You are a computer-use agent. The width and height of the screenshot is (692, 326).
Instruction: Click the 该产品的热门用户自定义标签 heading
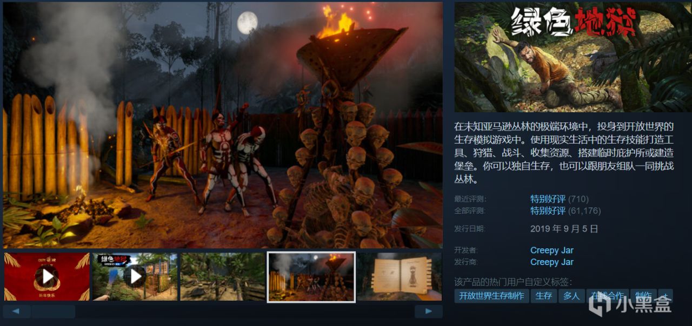[x=513, y=282]
